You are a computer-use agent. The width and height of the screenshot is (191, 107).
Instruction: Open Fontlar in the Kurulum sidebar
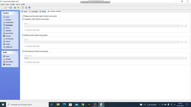(7, 44)
